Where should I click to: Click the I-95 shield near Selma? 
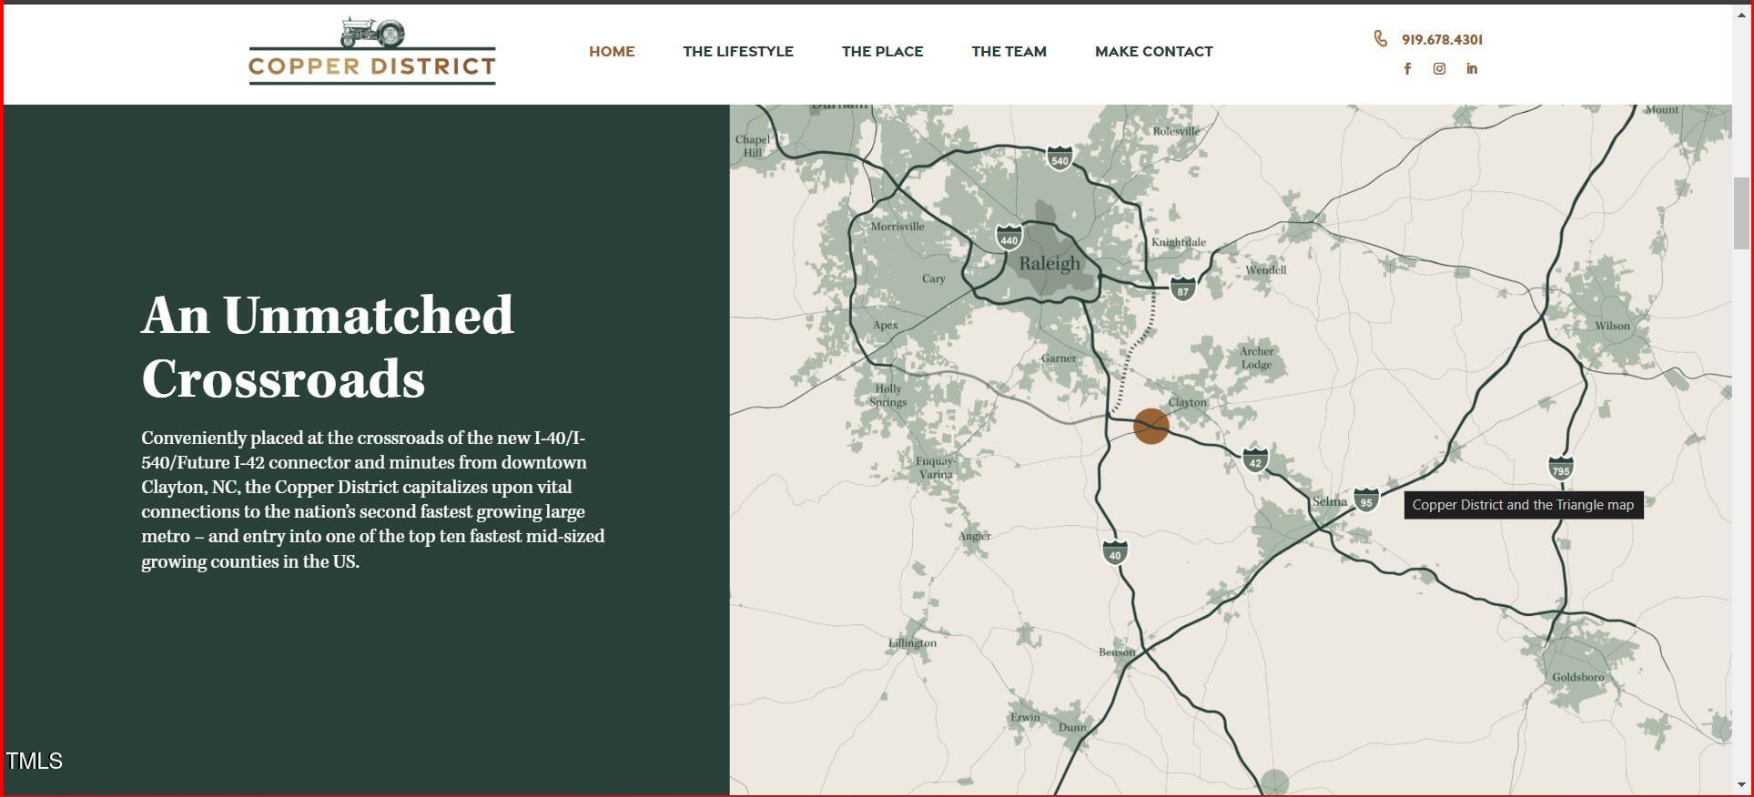(1365, 500)
